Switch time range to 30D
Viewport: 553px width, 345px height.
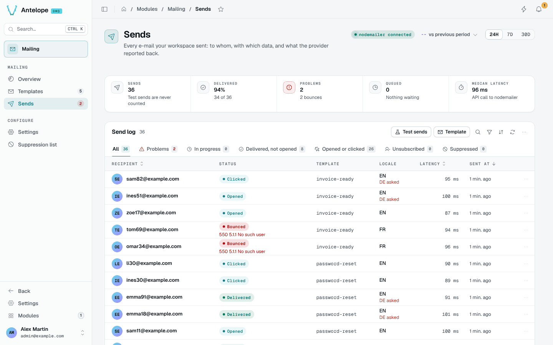pos(526,34)
